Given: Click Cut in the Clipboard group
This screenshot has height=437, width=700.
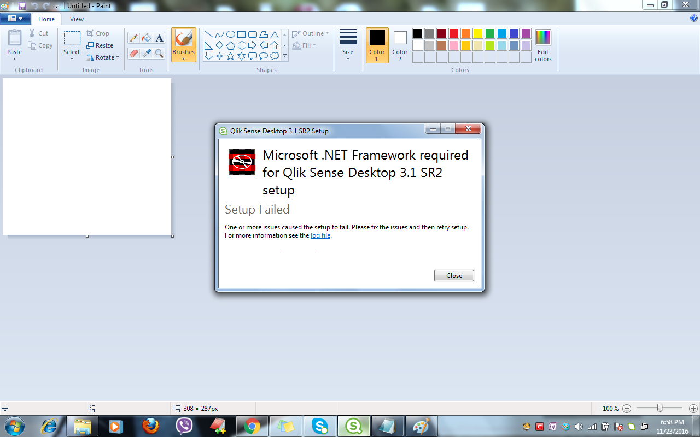Looking at the screenshot, I should (39, 33).
